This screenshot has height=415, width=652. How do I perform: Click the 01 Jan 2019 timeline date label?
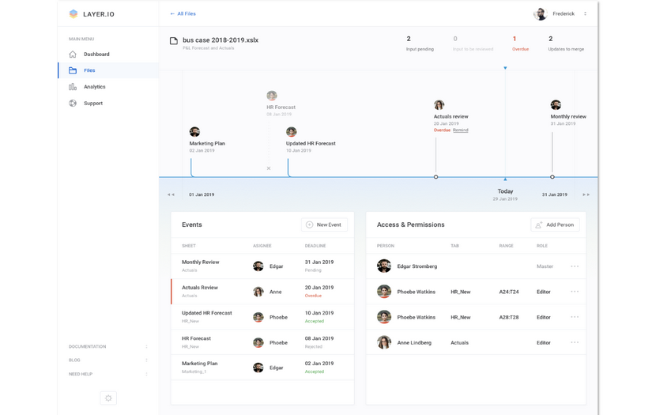pos(202,194)
